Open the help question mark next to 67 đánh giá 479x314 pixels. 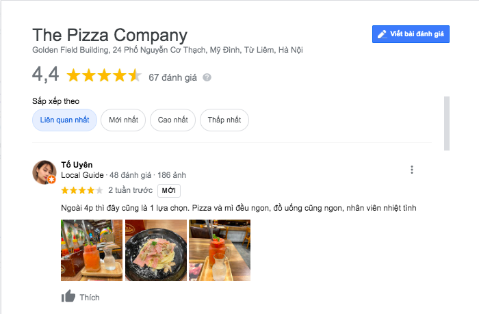click(207, 77)
